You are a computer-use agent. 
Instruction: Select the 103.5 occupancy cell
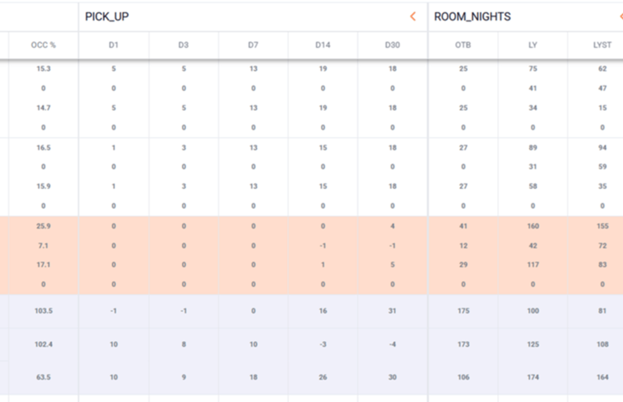pyautogui.click(x=44, y=311)
